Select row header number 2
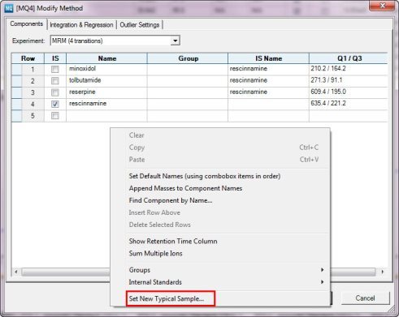The height and width of the screenshot is (317, 399). 33,81
